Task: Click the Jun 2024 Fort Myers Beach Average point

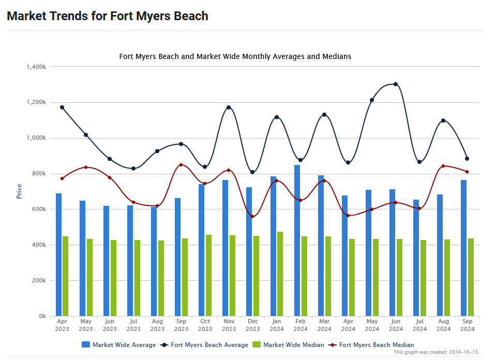Action: [x=396, y=84]
